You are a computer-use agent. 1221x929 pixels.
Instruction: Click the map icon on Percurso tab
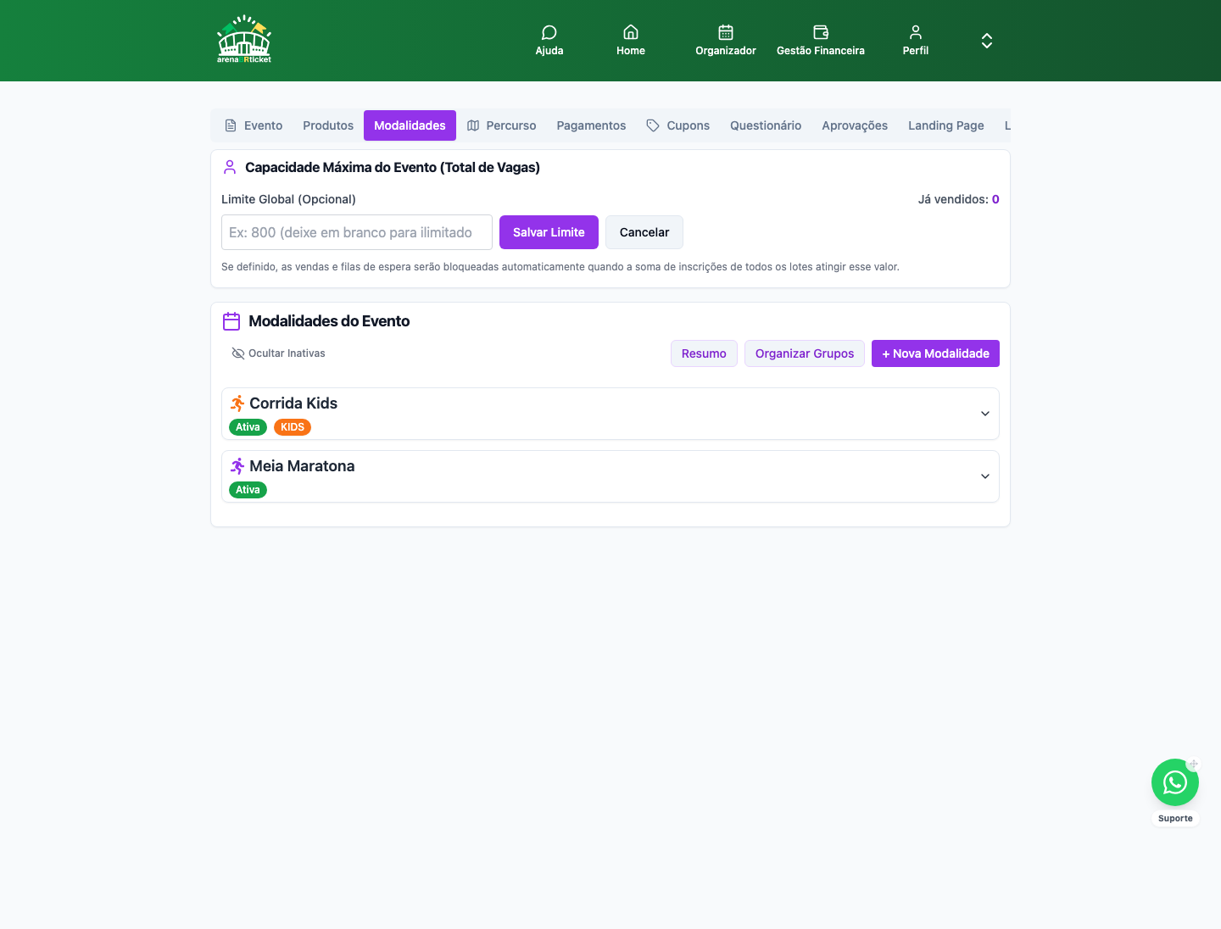(473, 125)
